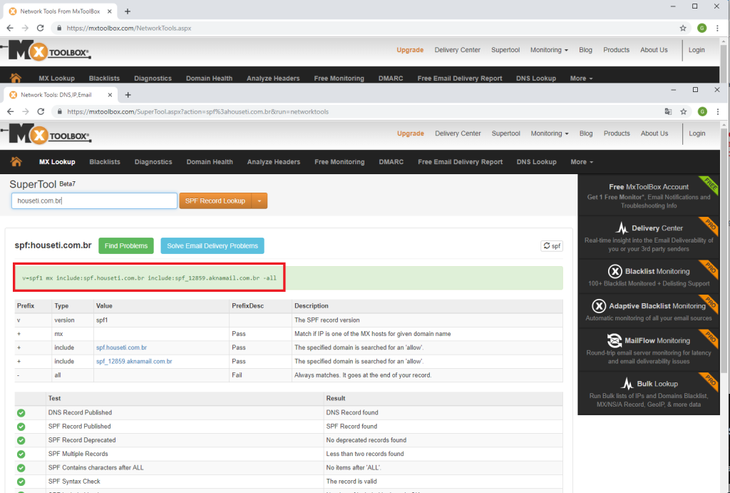
Task: Expand the Monitoring menu in background window
Action: pos(549,50)
